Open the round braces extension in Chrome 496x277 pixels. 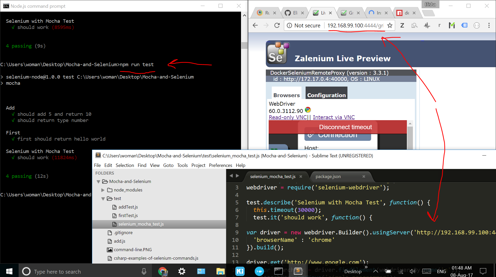(x=477, y=25)
